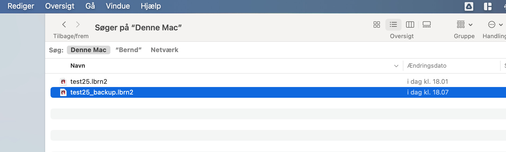Open the Gruppe grouping dropdown

[464, 25]
